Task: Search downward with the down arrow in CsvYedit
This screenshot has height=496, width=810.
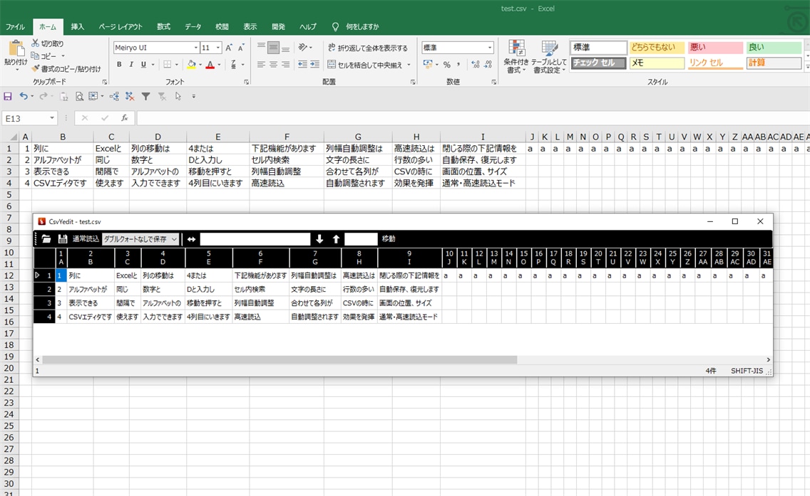Action: coord(319,238)
